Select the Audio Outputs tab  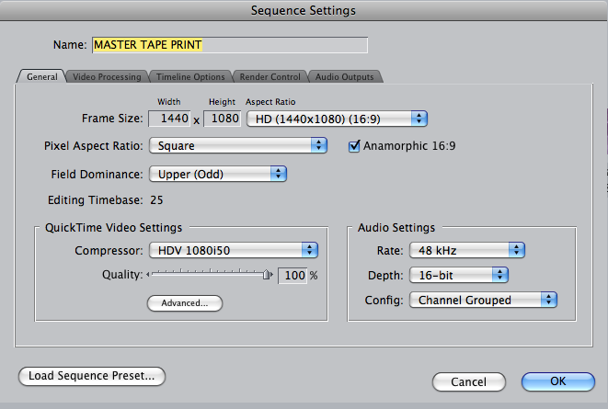344,76
